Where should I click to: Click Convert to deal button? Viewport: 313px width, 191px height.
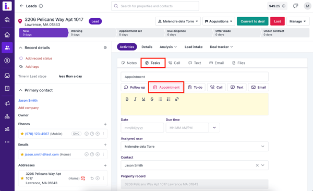[x=252, y=21]
